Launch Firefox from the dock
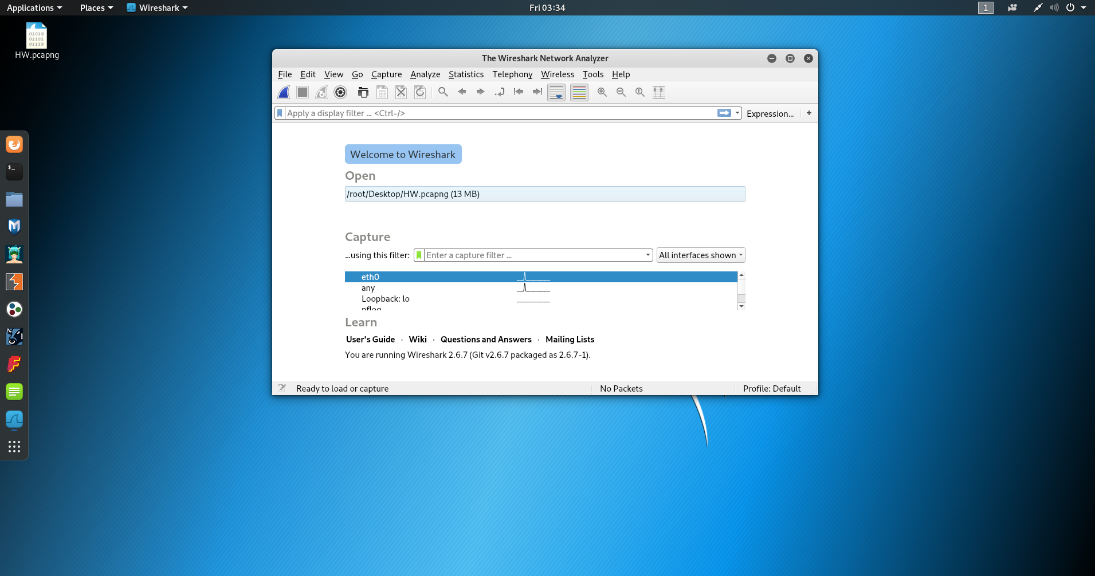 14,144
